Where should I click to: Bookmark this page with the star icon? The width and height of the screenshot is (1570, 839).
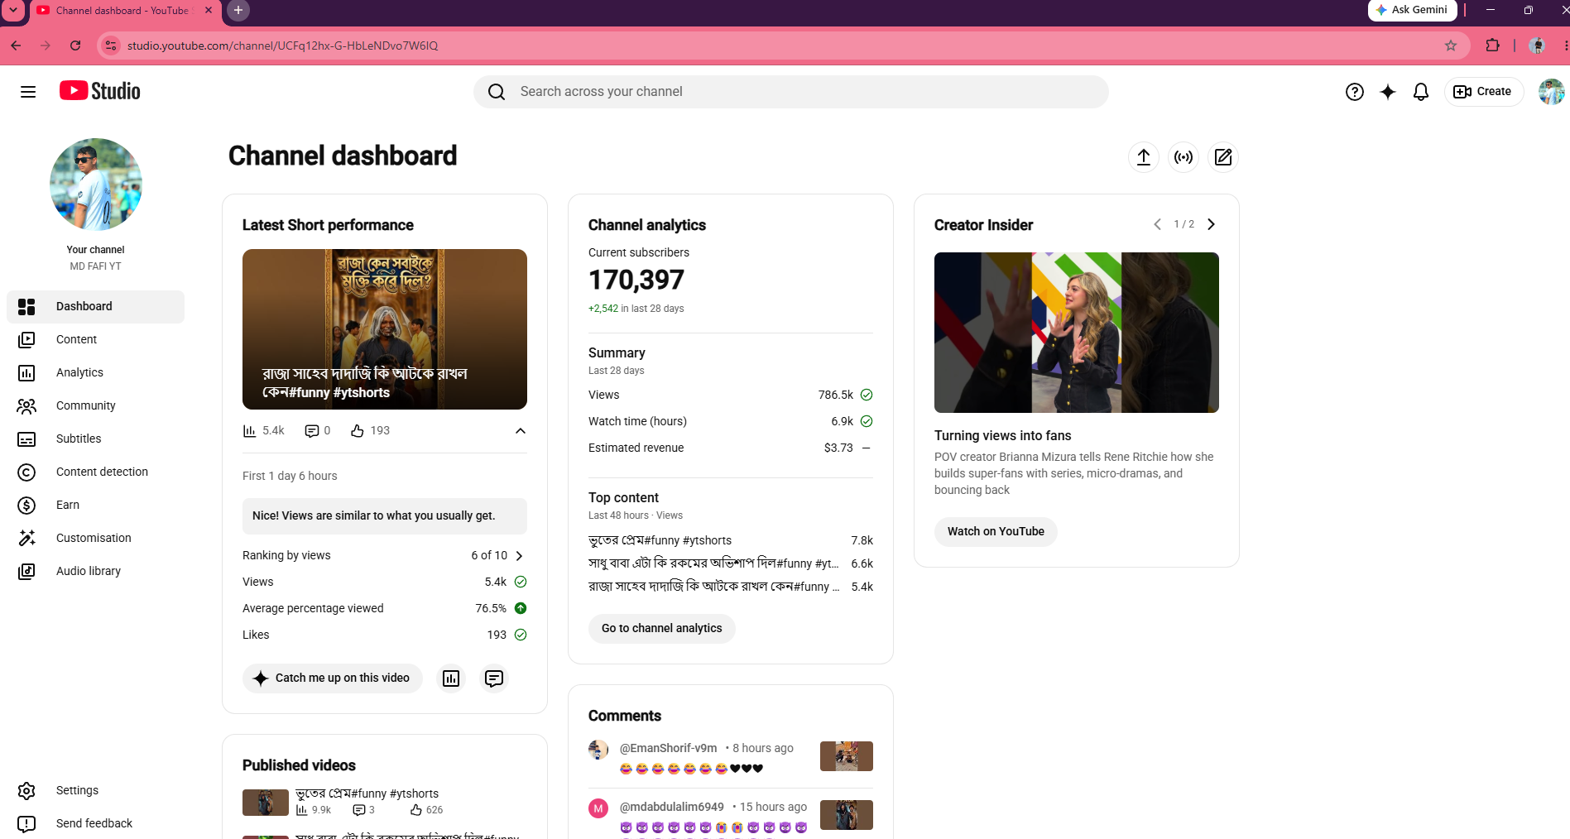[x=1451, y=46]
